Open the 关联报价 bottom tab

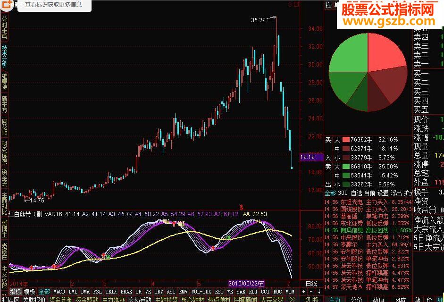(34, 299)
